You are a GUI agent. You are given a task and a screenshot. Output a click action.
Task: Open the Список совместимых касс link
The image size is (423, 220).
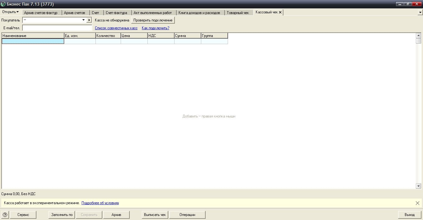tap(116, 28)
